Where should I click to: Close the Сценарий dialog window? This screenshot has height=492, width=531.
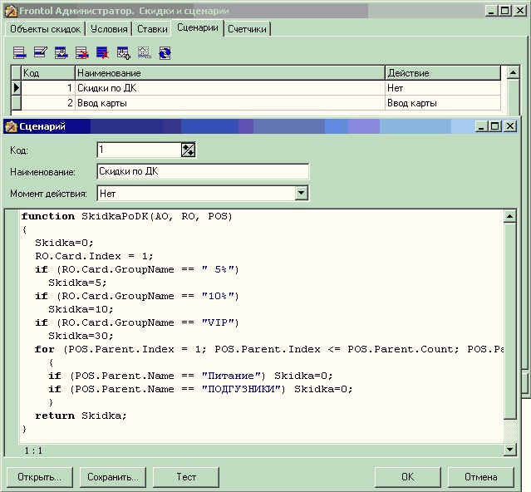[510, 126]
